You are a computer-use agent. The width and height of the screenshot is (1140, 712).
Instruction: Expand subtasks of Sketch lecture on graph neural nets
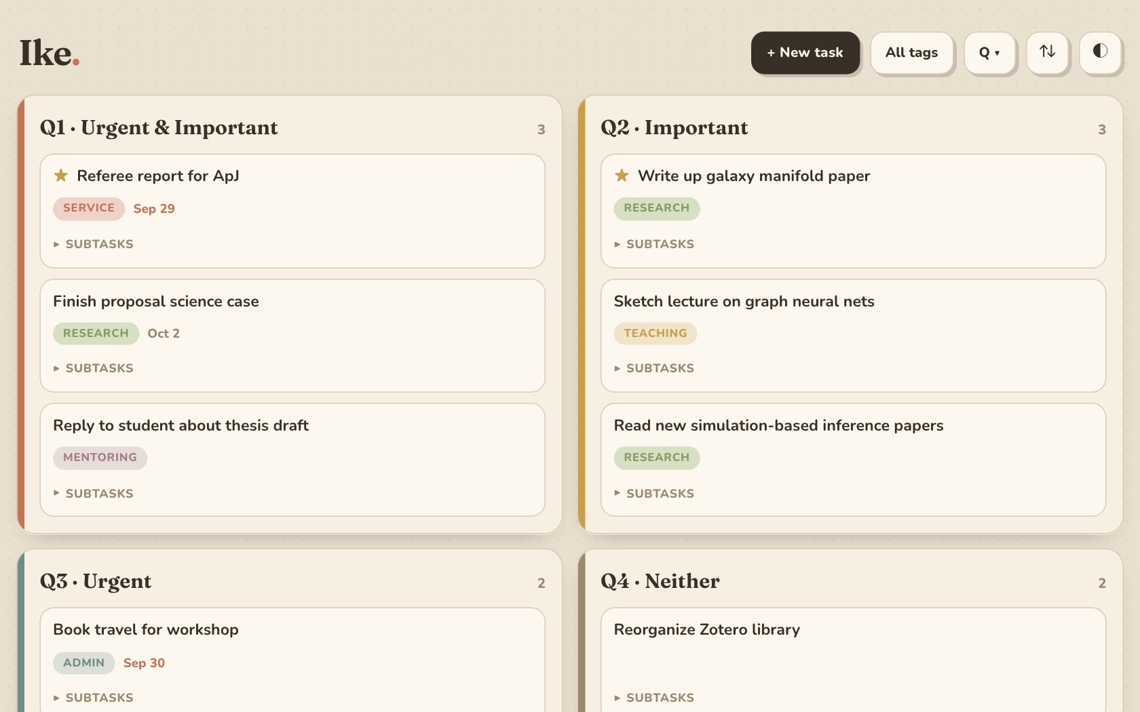[654, 368]
